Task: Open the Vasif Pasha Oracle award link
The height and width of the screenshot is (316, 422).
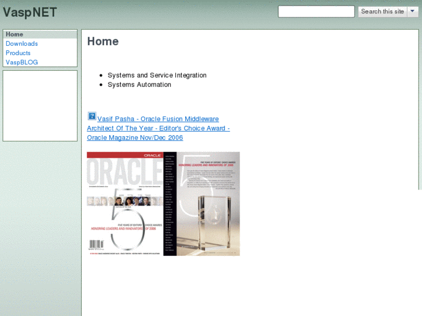Action: [158, 128]
